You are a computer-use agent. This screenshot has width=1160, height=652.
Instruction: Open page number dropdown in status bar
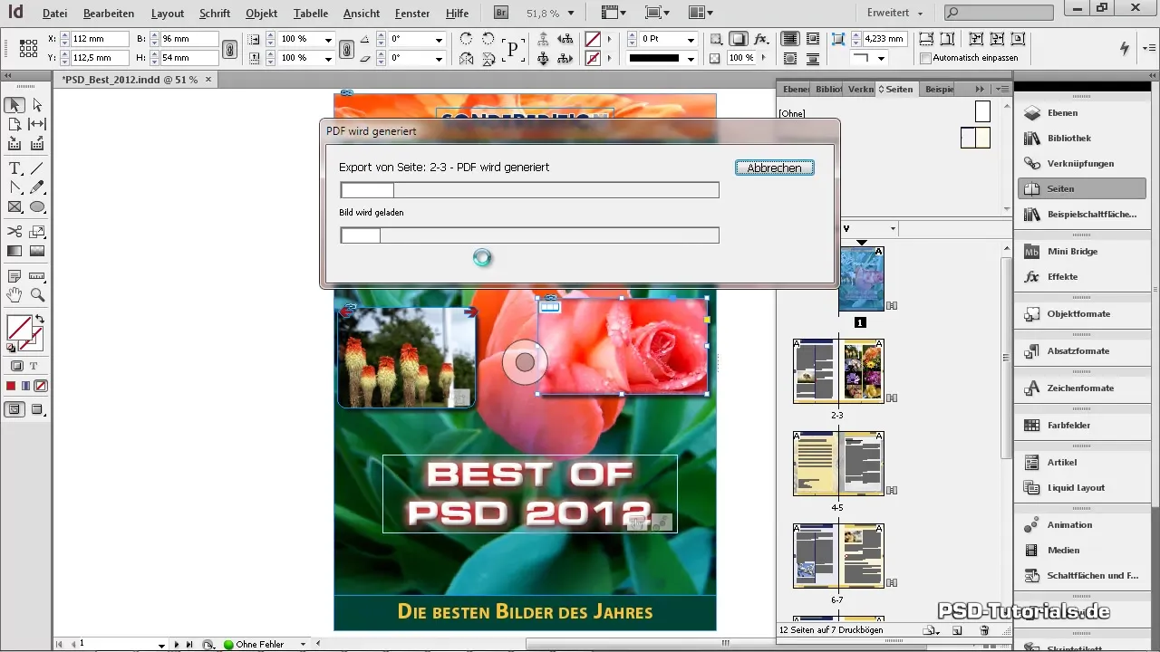click(x=161, y=644)
